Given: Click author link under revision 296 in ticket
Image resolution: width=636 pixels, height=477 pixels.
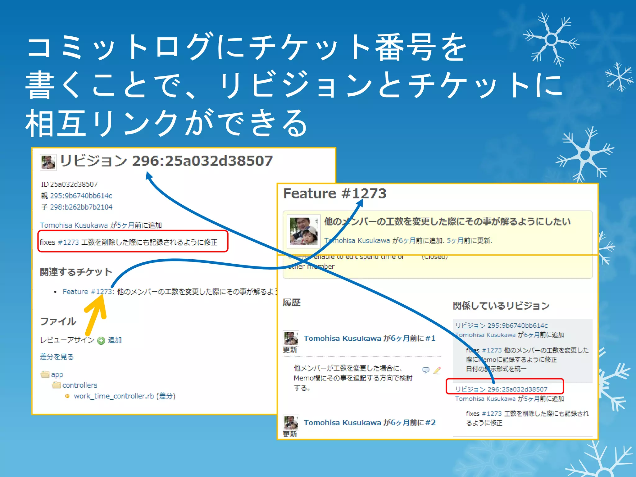Looking at the screenshot, I should pyautogui.click(x=485, y=399).
